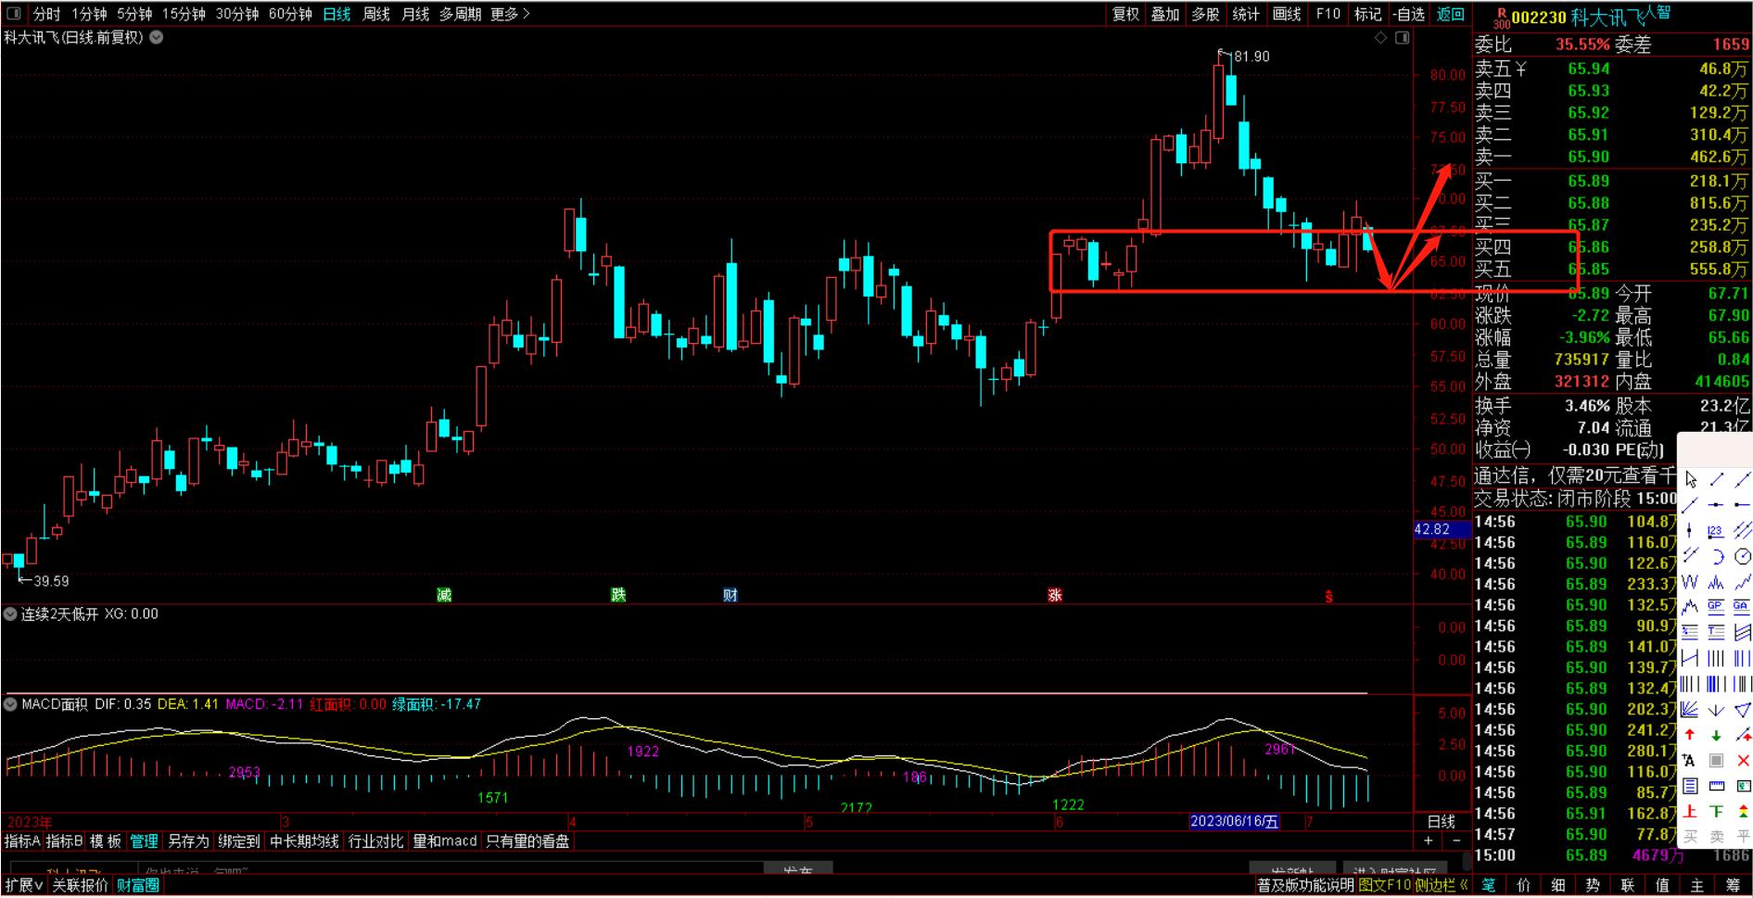This screenshot has width=1753, height=898.
Task: Select the 量和macd indicator template
Action: click(444, 841)
